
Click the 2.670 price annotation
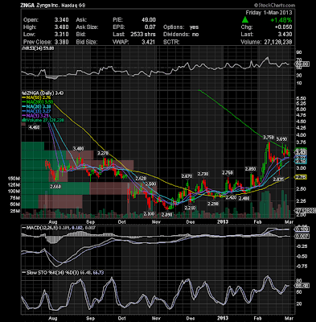point(187,176)
